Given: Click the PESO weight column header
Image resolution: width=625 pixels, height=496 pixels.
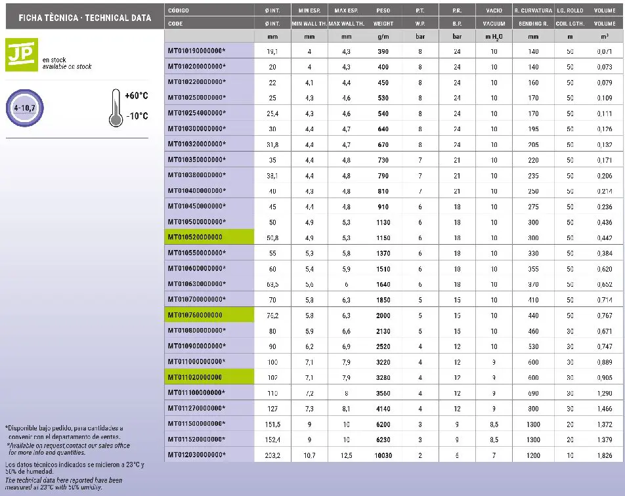Looking at the screenshot, I should (383, 10).
